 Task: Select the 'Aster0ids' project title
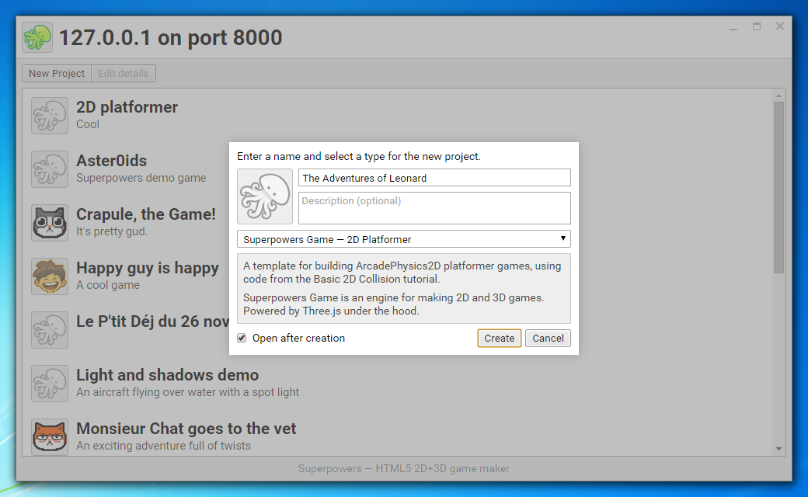(x=111, y=161)
